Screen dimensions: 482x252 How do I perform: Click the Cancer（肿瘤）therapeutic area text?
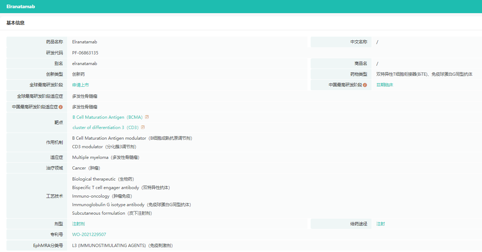pyautogui.click(x=86, y=168)
